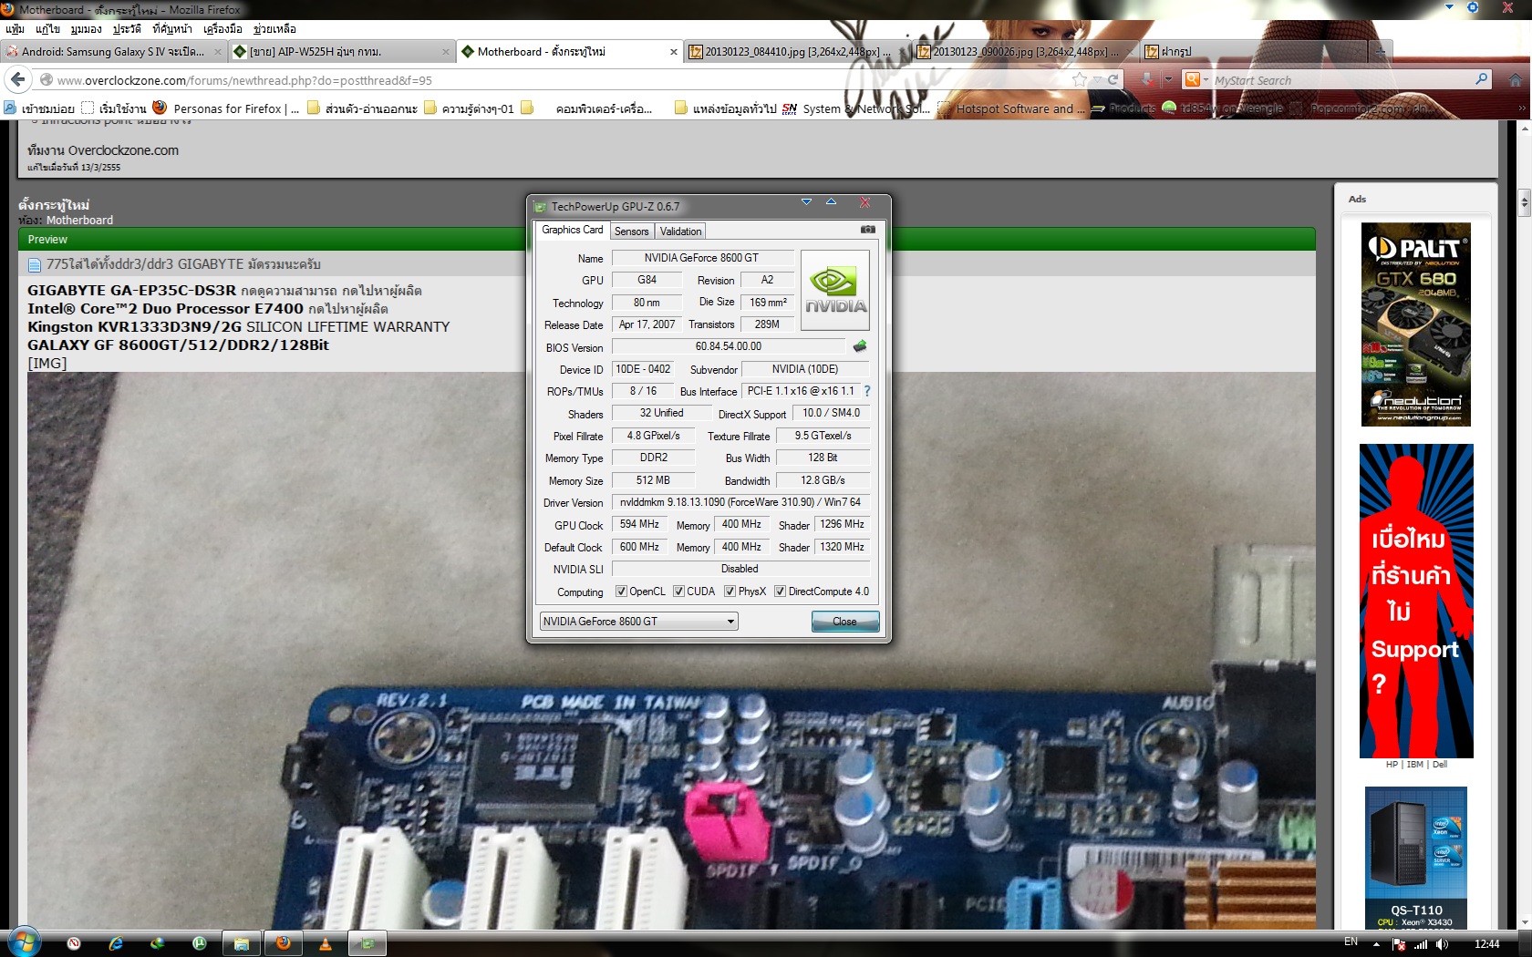Click the Palit GTX 680 advertisement

(x=1416, y=324)
